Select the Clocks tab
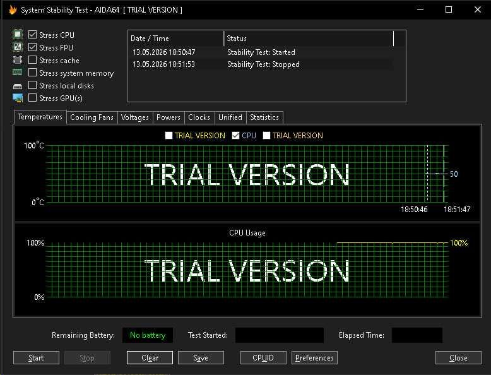 tap(199, 117)
